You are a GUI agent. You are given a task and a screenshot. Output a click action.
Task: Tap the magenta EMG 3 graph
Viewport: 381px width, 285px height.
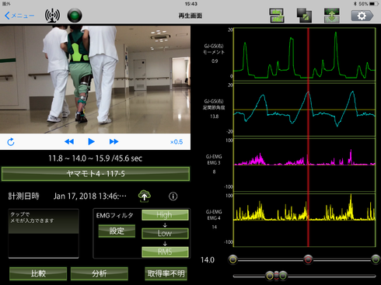305,165
